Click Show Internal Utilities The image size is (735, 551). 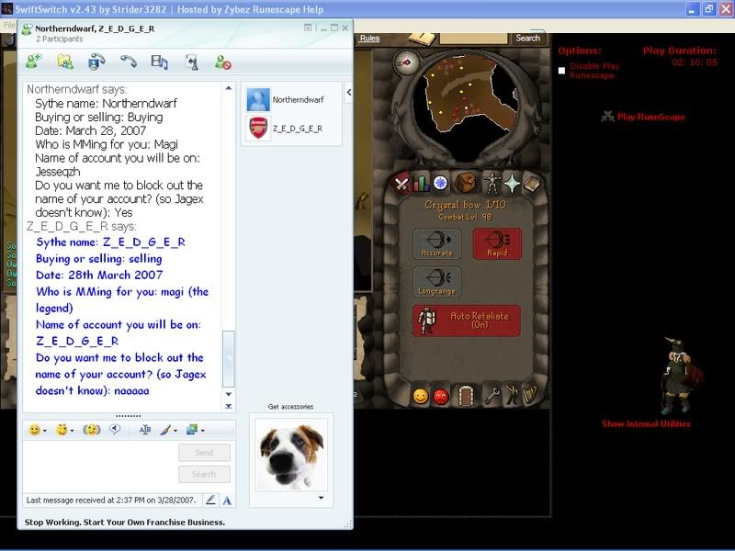(646, 423)
